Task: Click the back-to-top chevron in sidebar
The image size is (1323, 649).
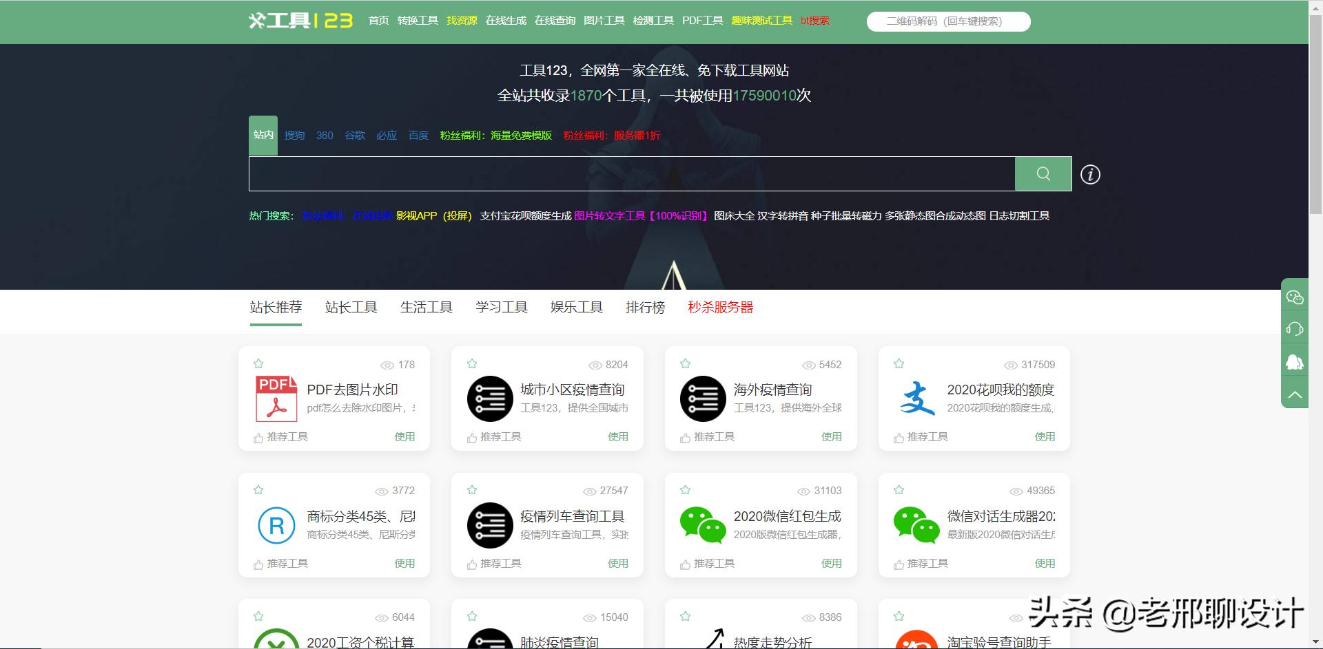Action: [1295, 394]
